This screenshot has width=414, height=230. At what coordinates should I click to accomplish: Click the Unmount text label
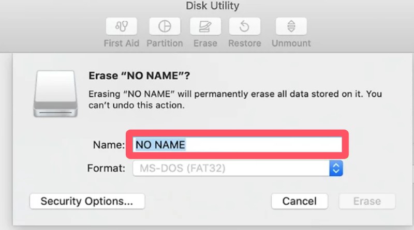point(291,43)
